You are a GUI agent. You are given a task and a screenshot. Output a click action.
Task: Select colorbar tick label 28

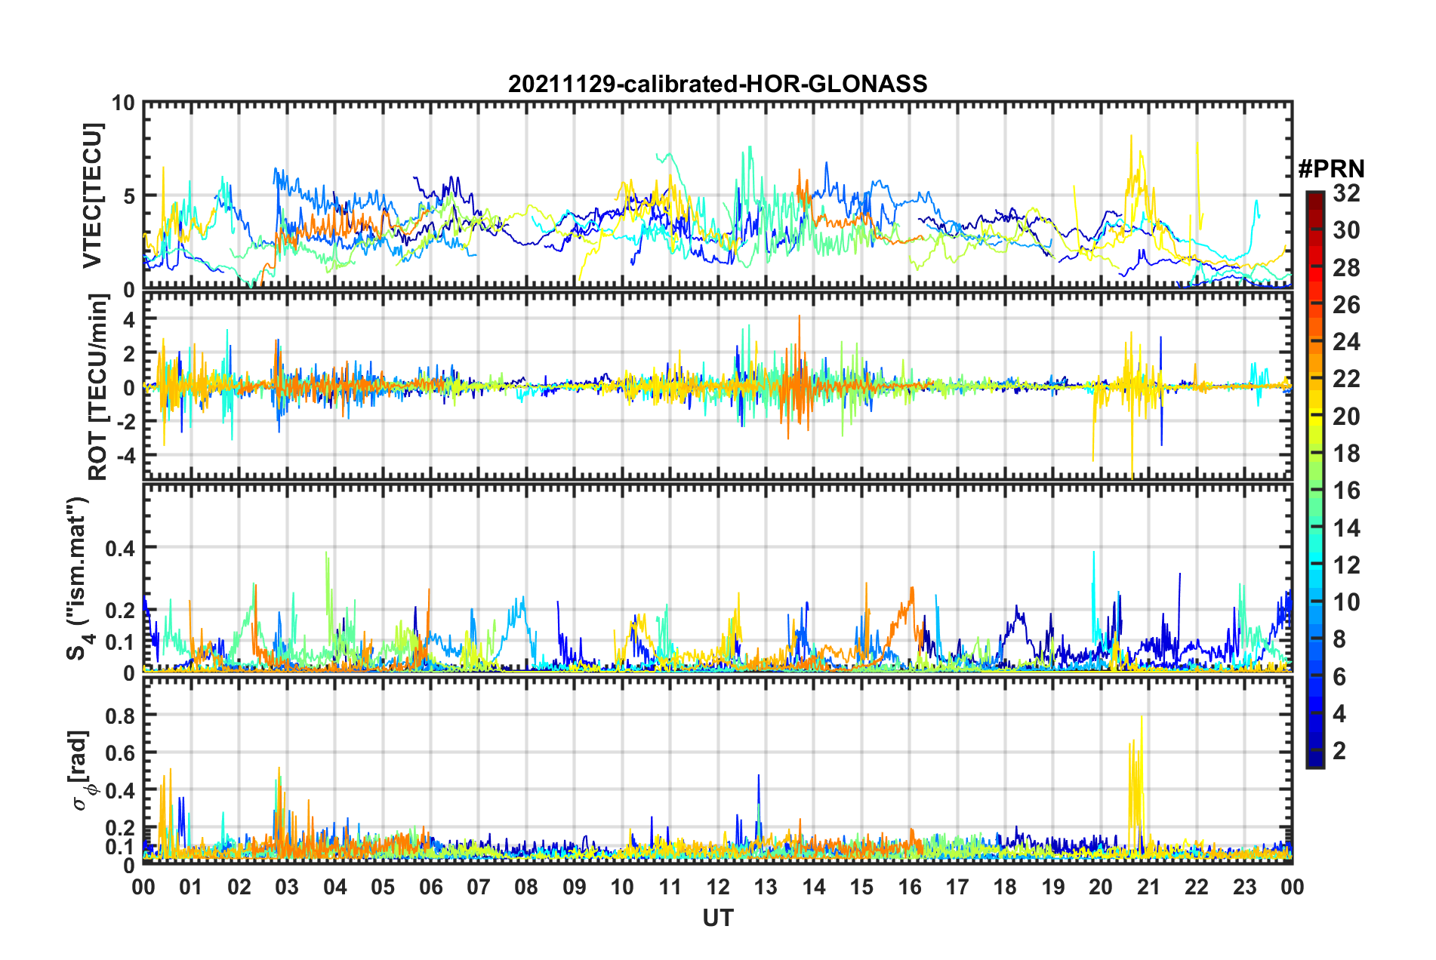(1346, 268)
